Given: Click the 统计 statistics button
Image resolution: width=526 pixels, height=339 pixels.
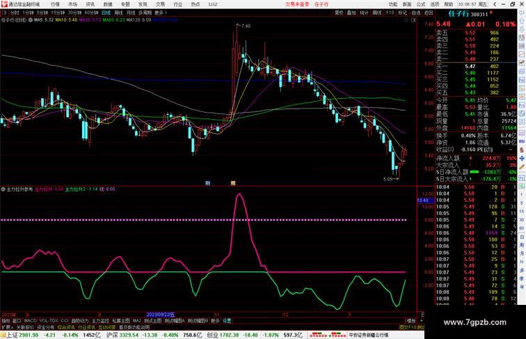Looking at the screenshot, I should coord(365,13).
